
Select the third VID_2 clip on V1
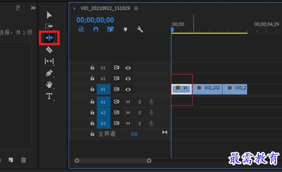pyautogui.click(x=235, y=89)
